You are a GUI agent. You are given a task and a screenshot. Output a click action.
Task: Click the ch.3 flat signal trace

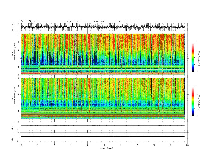click(103, 126)
